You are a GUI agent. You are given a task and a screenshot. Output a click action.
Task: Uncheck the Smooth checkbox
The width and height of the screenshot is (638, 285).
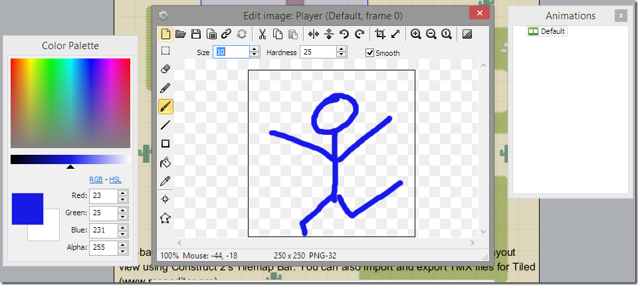pos(370,53)
